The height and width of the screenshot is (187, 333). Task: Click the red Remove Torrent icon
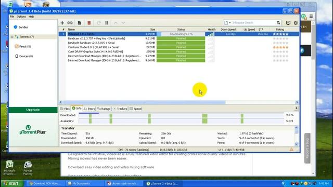(89, 23)
